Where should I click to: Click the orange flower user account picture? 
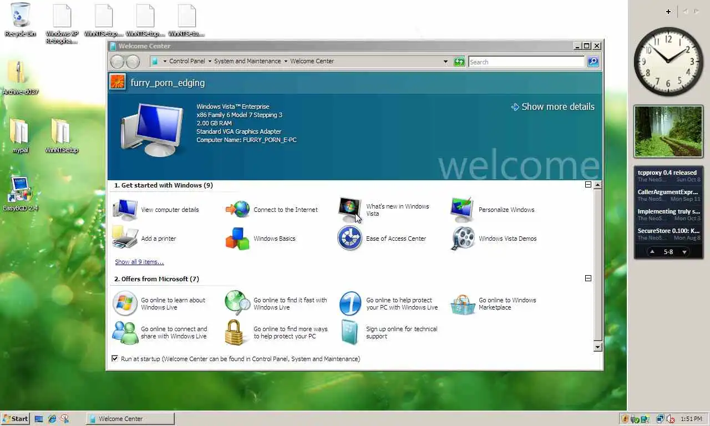pyautogui.click(x=118, y=82)
